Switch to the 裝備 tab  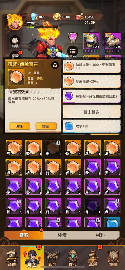point(62,235)
